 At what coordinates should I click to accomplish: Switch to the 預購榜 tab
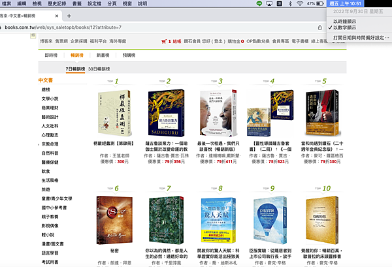click(129, 55)
